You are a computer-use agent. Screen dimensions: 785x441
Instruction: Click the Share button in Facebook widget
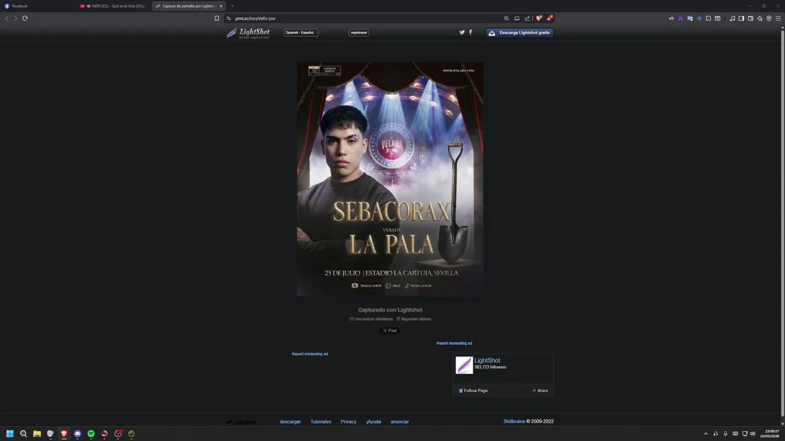pyautogui.click(x=540, y=391)
